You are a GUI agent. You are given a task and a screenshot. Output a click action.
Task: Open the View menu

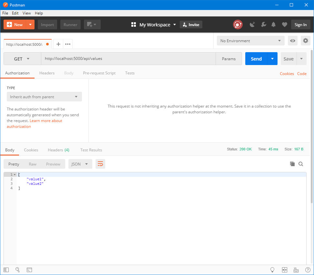tap(27, 13)
